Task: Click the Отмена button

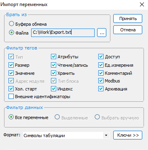Action: [128, 30]
